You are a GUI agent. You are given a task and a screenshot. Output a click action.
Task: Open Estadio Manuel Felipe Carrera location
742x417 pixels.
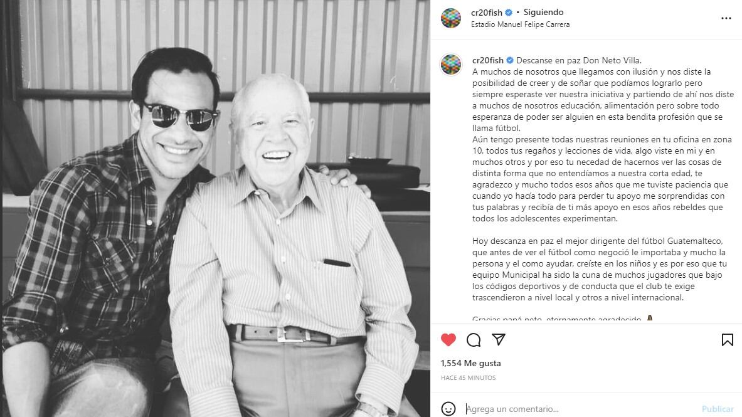point(520,24)
